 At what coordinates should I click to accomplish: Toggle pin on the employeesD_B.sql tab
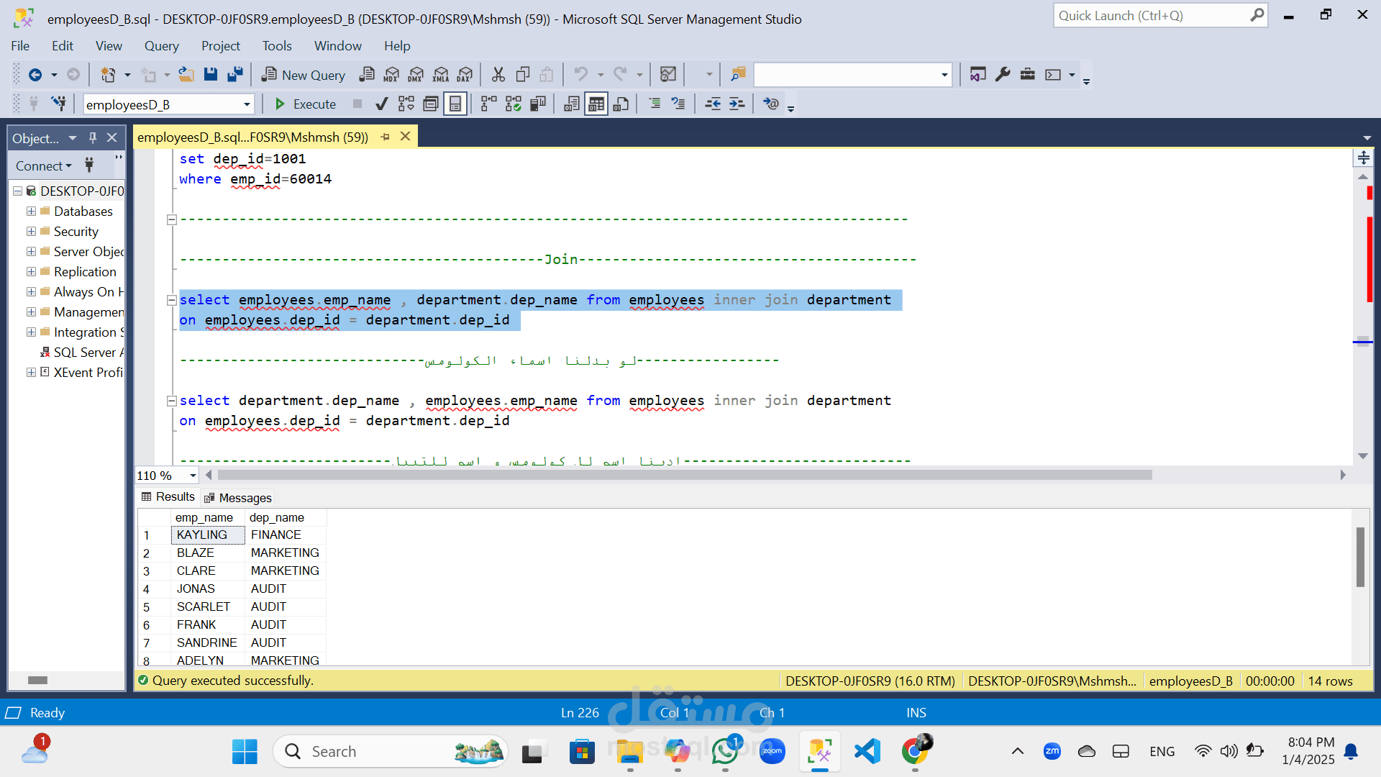pos(386,137)
